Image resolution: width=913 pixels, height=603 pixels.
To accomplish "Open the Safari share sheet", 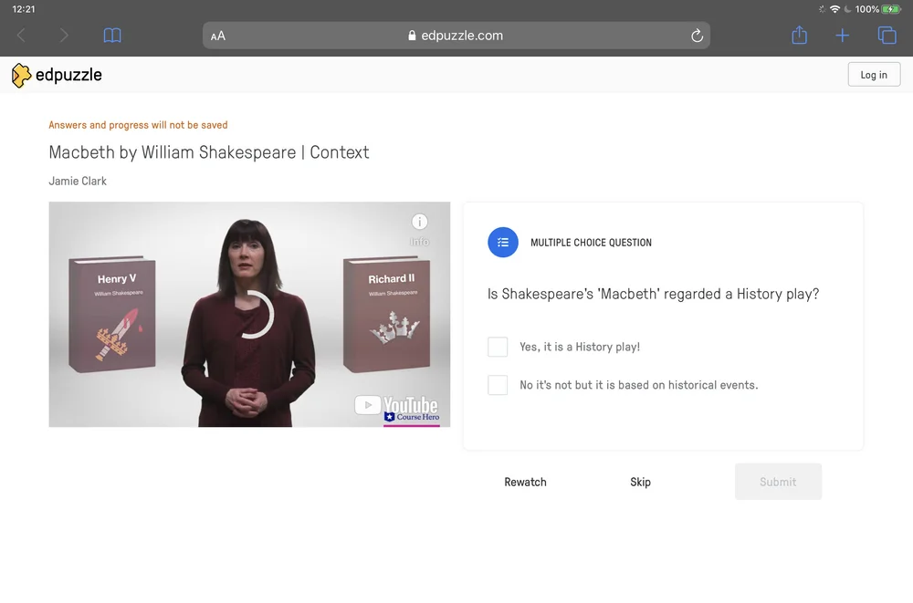I will [x=799, y=35].
